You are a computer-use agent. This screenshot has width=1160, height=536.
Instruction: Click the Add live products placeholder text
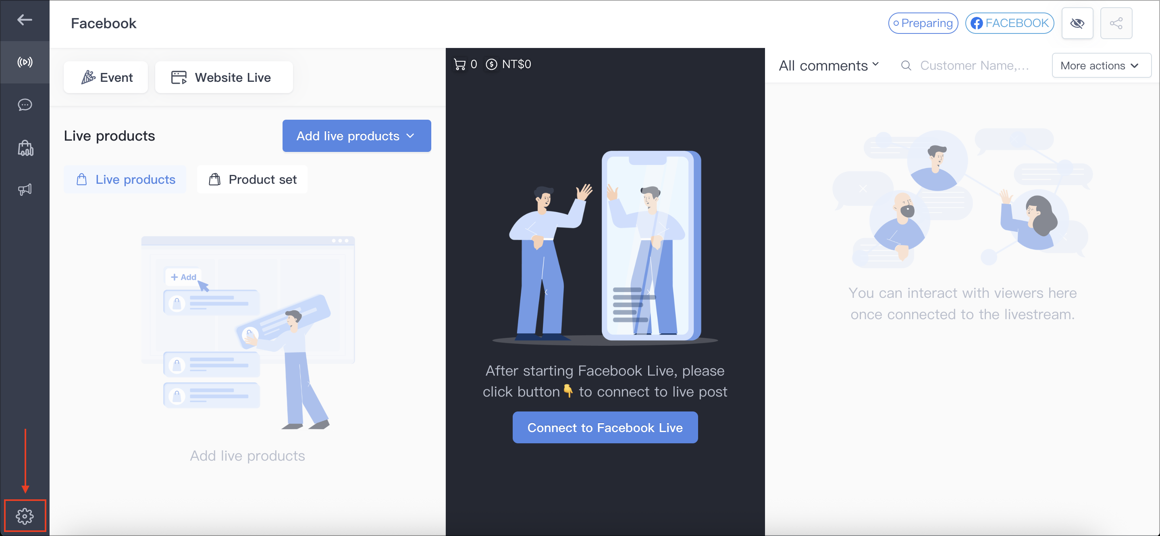pos(247,456)
